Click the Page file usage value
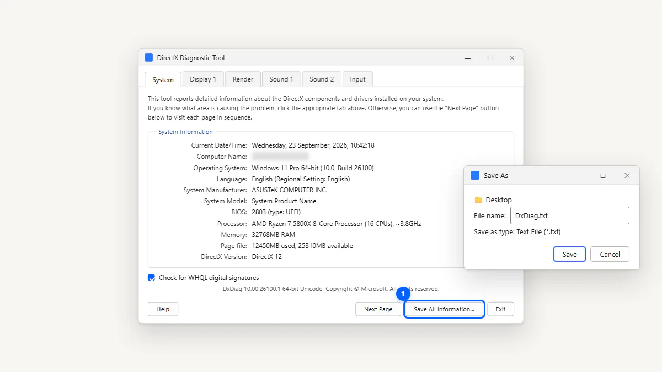The width and height of the screenshot is (662, 372). (302, 246)
